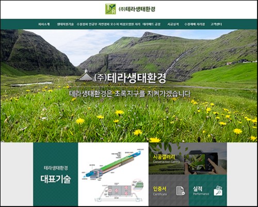Screen dimensions: 258x207
Task: Click the 인증서 Certificate tile
Action: coord(169,190)
